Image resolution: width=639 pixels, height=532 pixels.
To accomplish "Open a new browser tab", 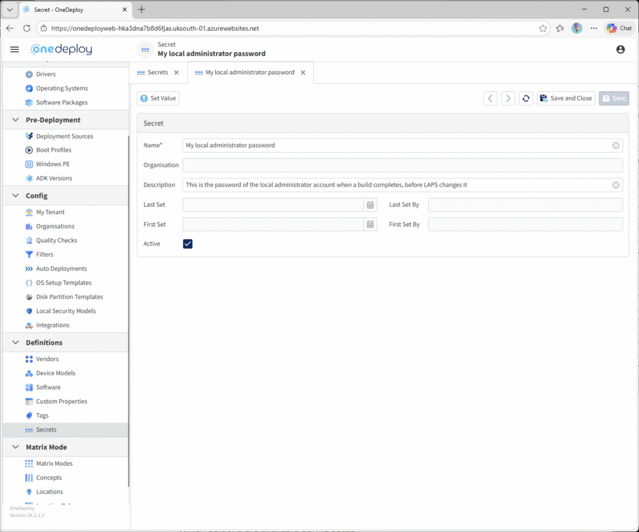I will pyautogui.click(x=142, y=9).
